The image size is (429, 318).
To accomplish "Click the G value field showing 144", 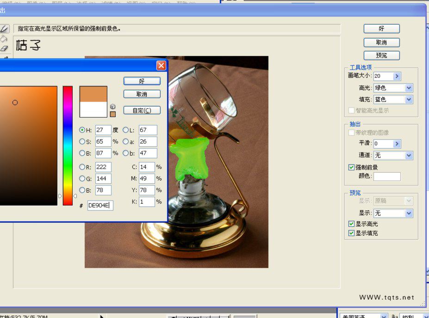I will 103,178.
